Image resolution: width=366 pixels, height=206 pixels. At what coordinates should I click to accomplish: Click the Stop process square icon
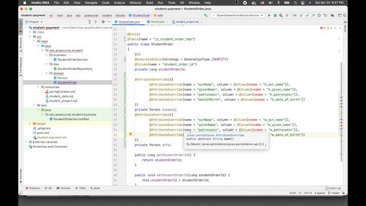point(287,15)
